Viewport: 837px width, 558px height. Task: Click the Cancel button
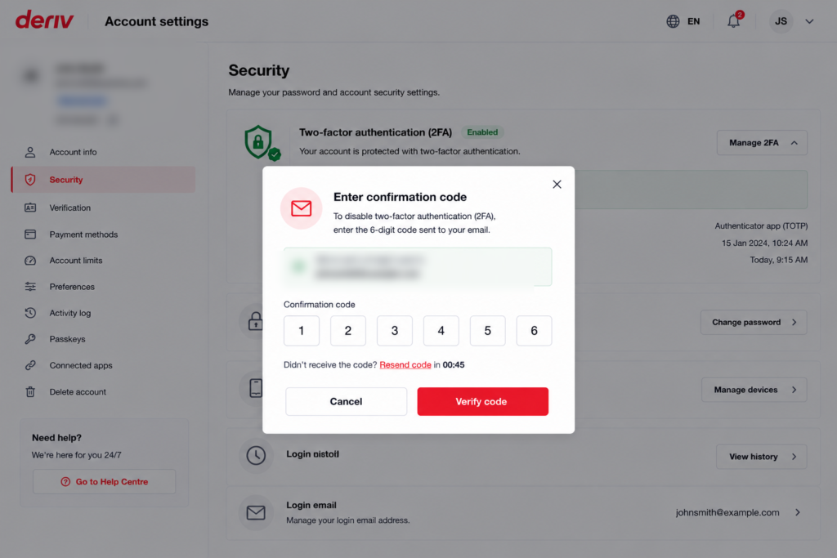[x=346, y=401]
